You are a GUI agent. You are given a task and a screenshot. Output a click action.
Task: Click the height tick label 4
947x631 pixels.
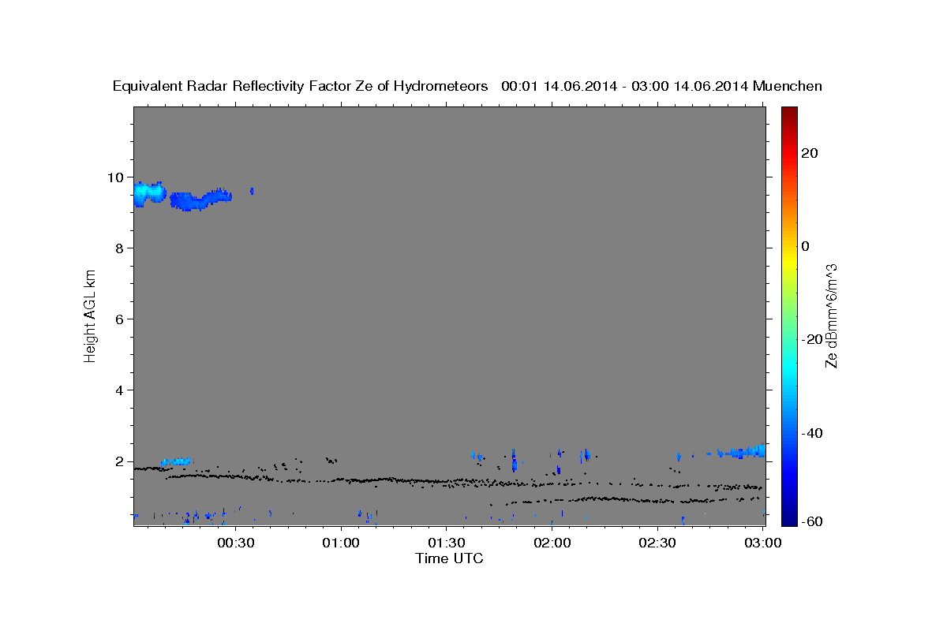(x=120, y=390)
